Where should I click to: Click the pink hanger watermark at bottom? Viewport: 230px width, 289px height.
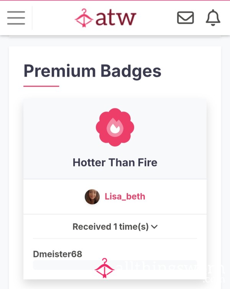[105, 268]
